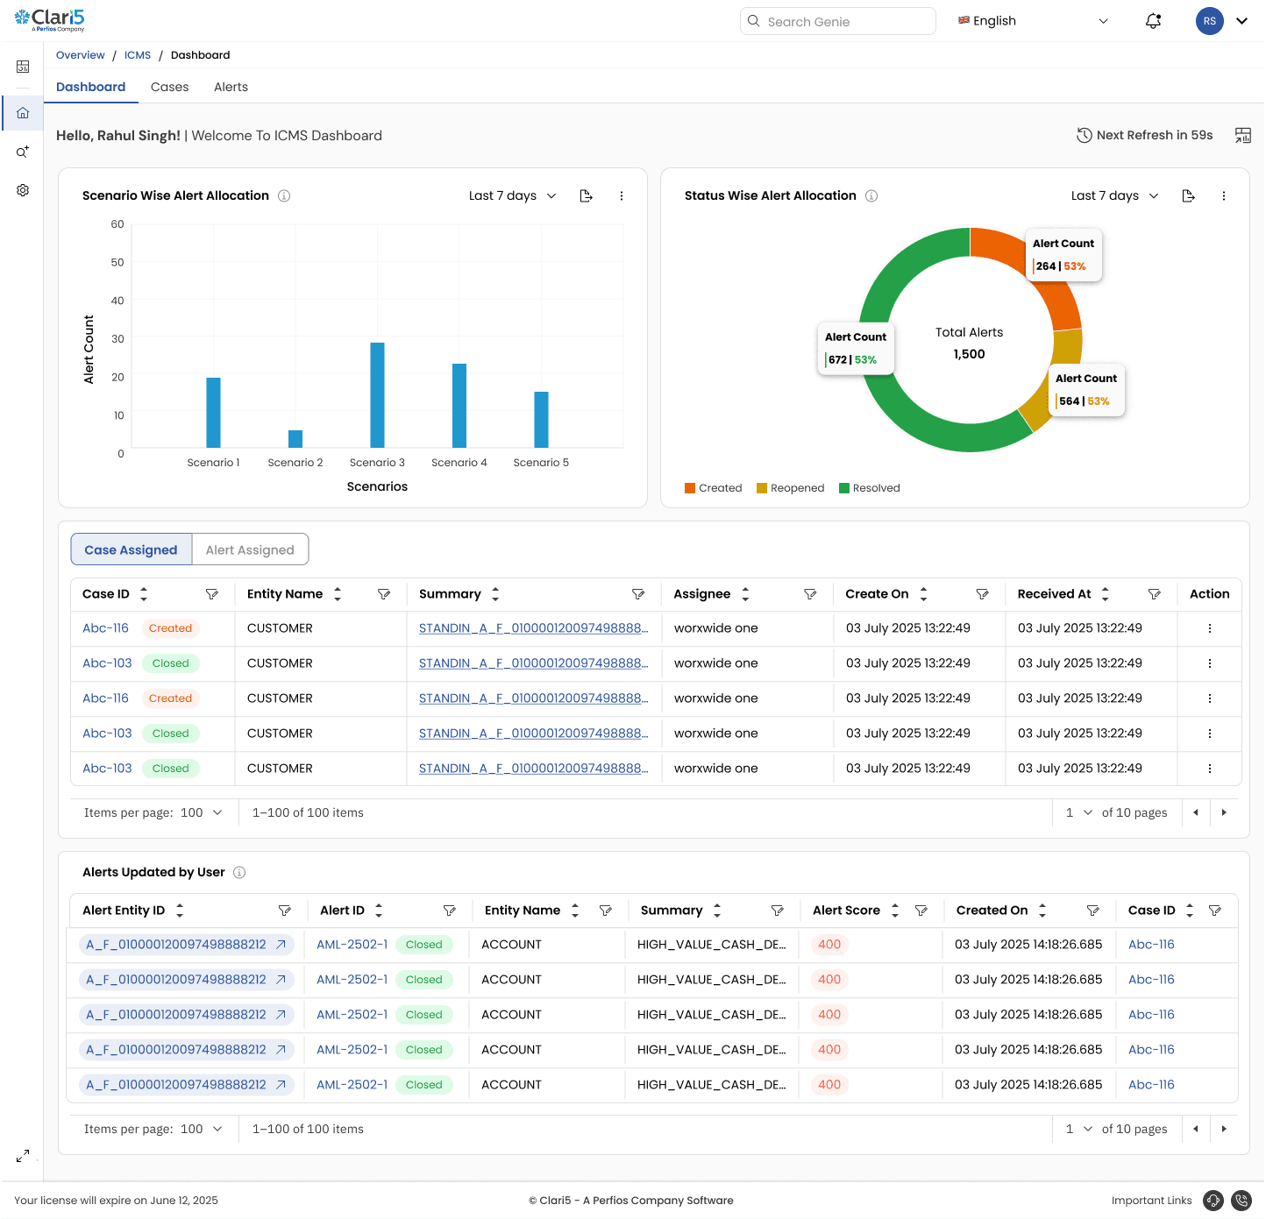
Task: Open kebab menu on Status Wise Alert Allocation
Action: (x=1224, y=195)
